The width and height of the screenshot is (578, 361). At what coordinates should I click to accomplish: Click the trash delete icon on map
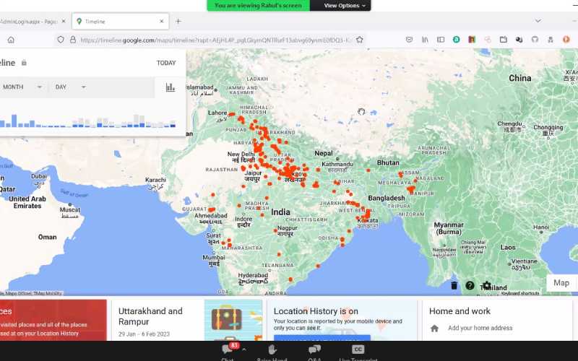(454, 285)
